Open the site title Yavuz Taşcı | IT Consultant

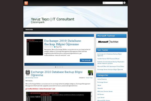tap(53, 19)
